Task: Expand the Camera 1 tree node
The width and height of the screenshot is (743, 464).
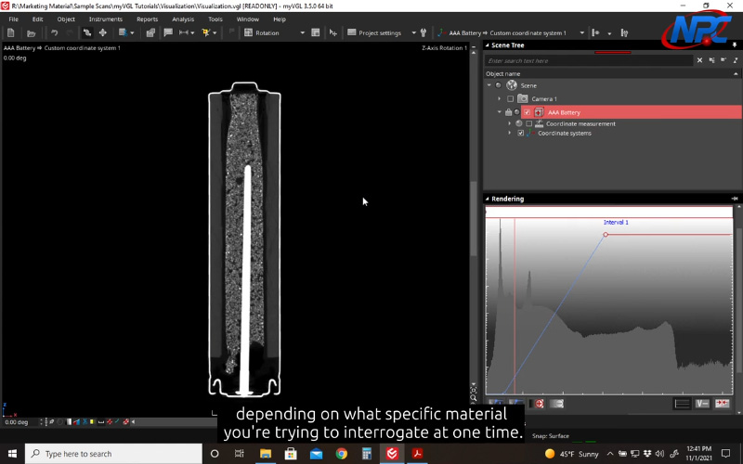Action: click(x=499, y=99)
